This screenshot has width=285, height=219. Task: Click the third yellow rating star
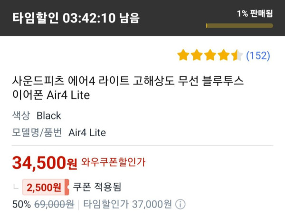pos(210,55)
